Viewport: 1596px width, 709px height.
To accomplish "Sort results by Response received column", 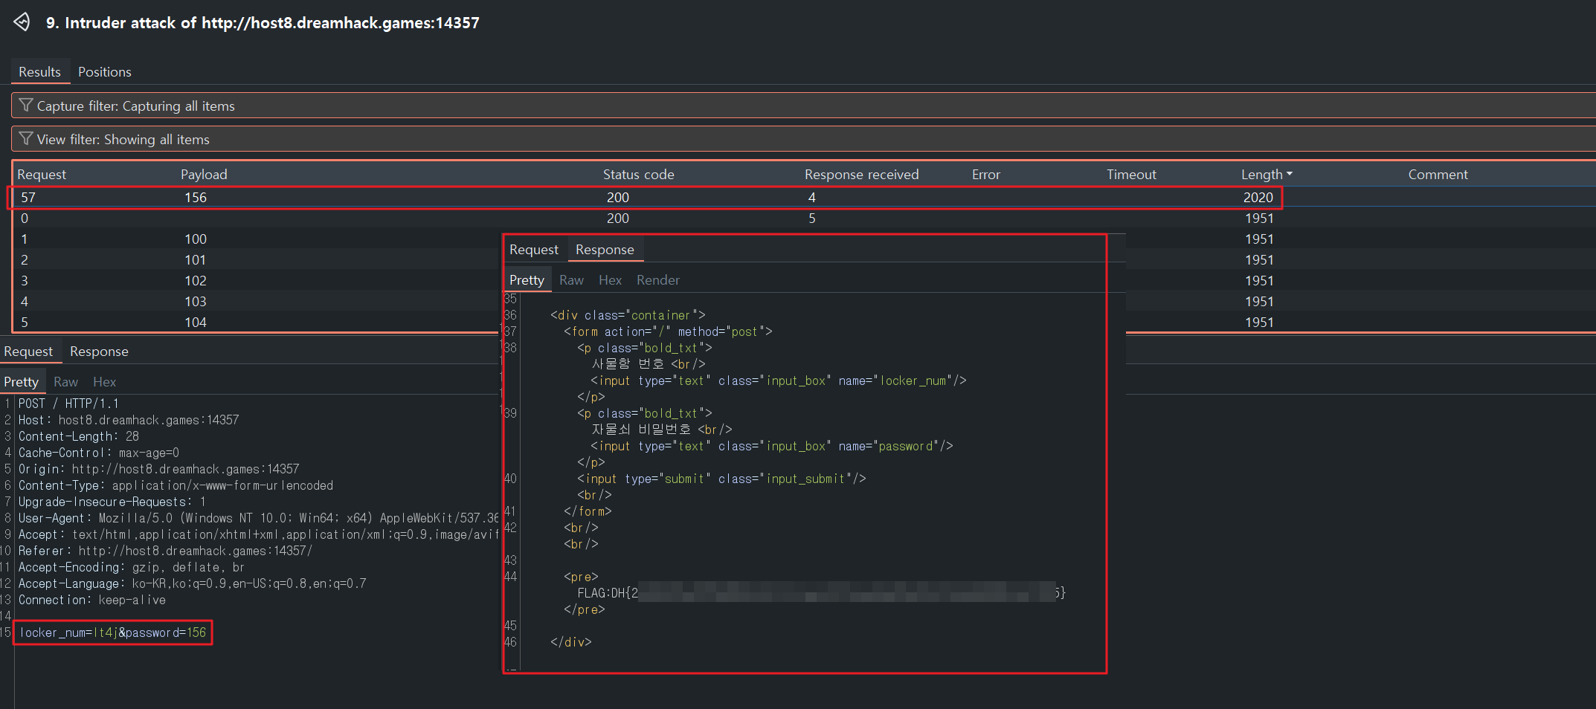I will pyautogui.click(x=861, y=175).
